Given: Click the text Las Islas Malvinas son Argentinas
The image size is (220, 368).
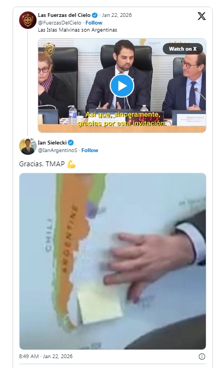Looking at the screenshot, I should click(x=78, y=30).
